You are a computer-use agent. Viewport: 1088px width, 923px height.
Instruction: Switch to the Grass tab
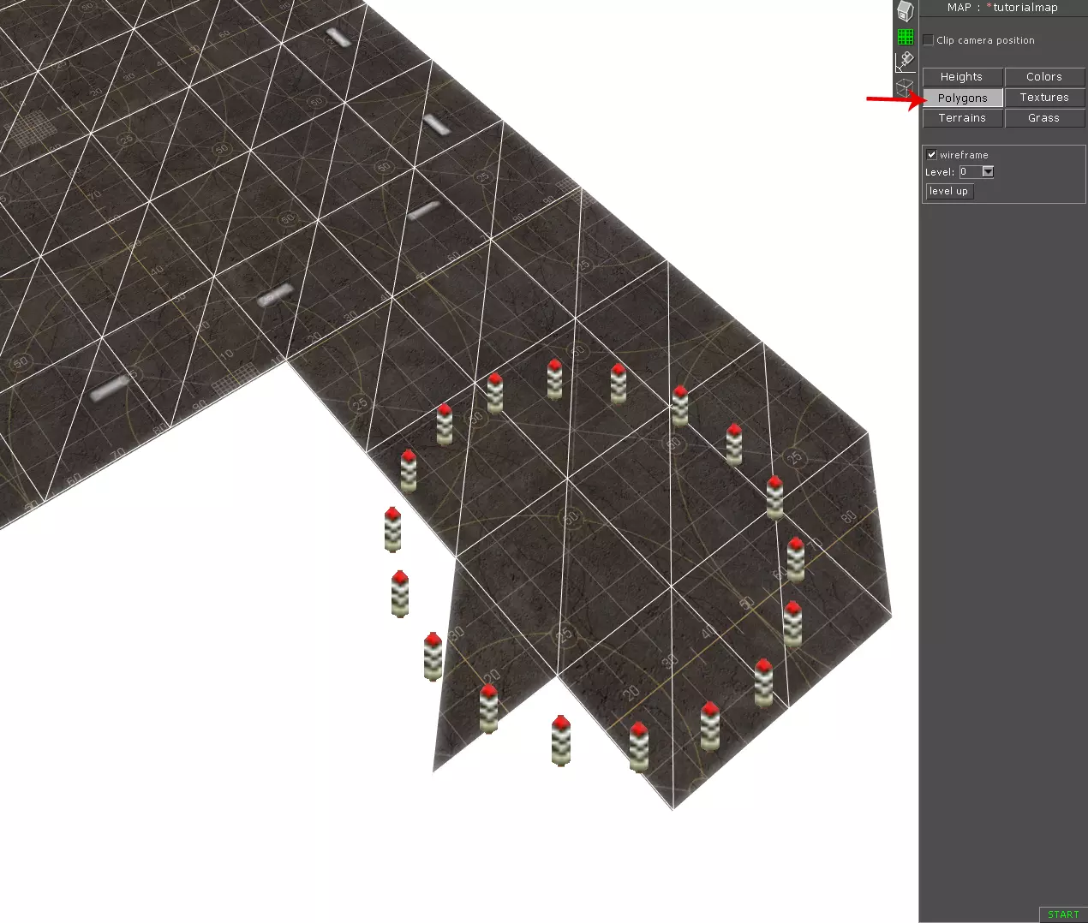pyautogui.click(x=1044, y=118)
